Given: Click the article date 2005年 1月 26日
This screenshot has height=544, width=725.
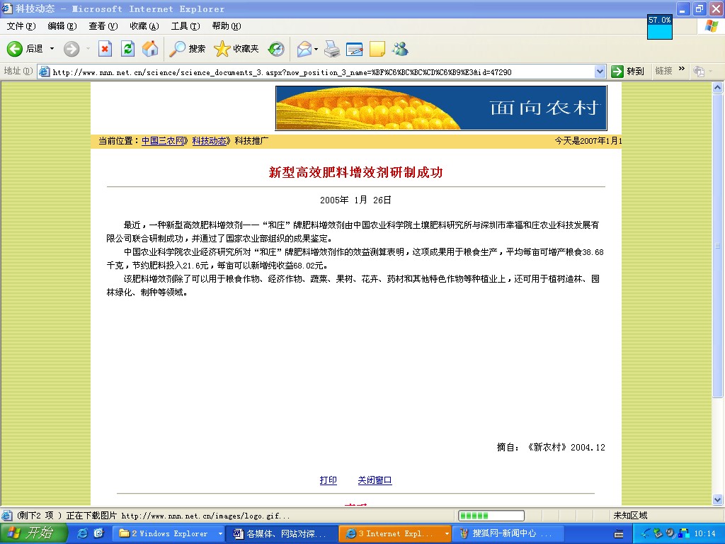Looking at the screenshot, I should click(355, 200).
